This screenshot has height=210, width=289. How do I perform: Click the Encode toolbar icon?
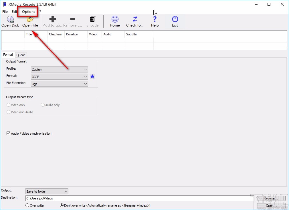(92, 20)
